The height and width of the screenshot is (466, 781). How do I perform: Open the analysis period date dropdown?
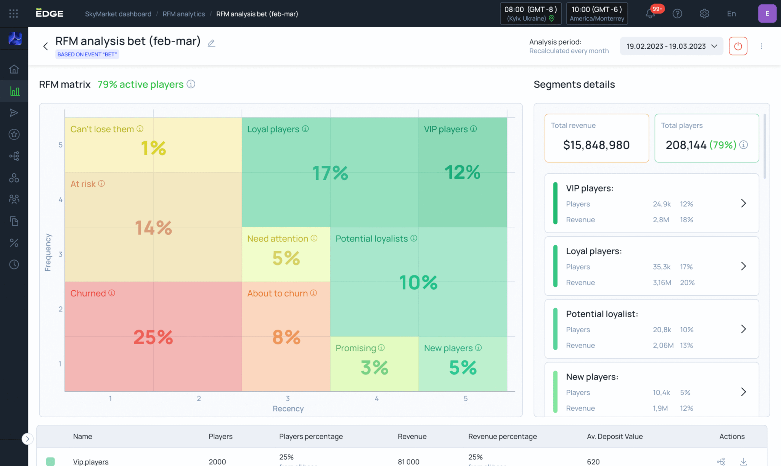click(x=672, y=46)
